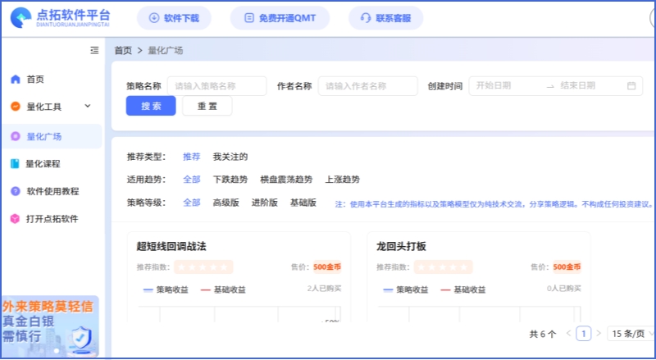The width and height of the screenshot is (656, 360).
Task: Toggle 基础收益 legend in 超短线回调战法 chart
Action: tap(223, 289)
